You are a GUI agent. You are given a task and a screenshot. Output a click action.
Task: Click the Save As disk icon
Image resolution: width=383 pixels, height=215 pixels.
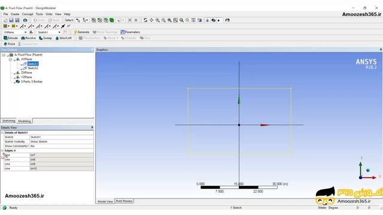point(17,20)
